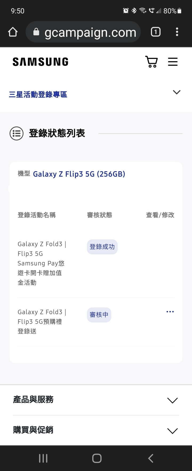Tap the list icon beside 登錄狀態列表
192x471 pixels.
pyautogui.click(x=17, y=133)
